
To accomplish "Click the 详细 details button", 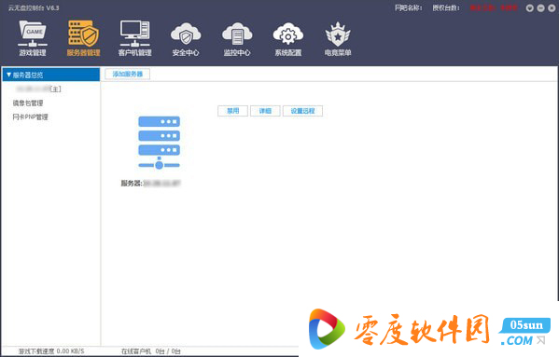I will point(265,111).
